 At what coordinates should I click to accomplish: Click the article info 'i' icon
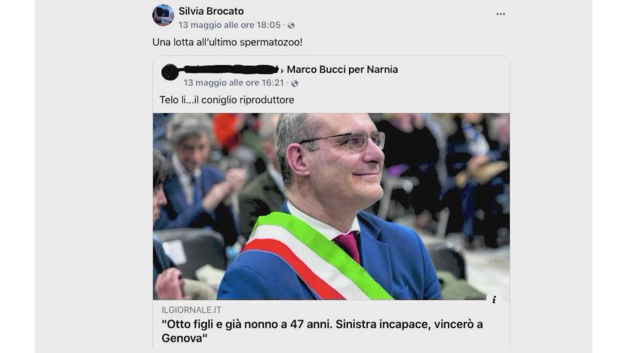point(494,299)
